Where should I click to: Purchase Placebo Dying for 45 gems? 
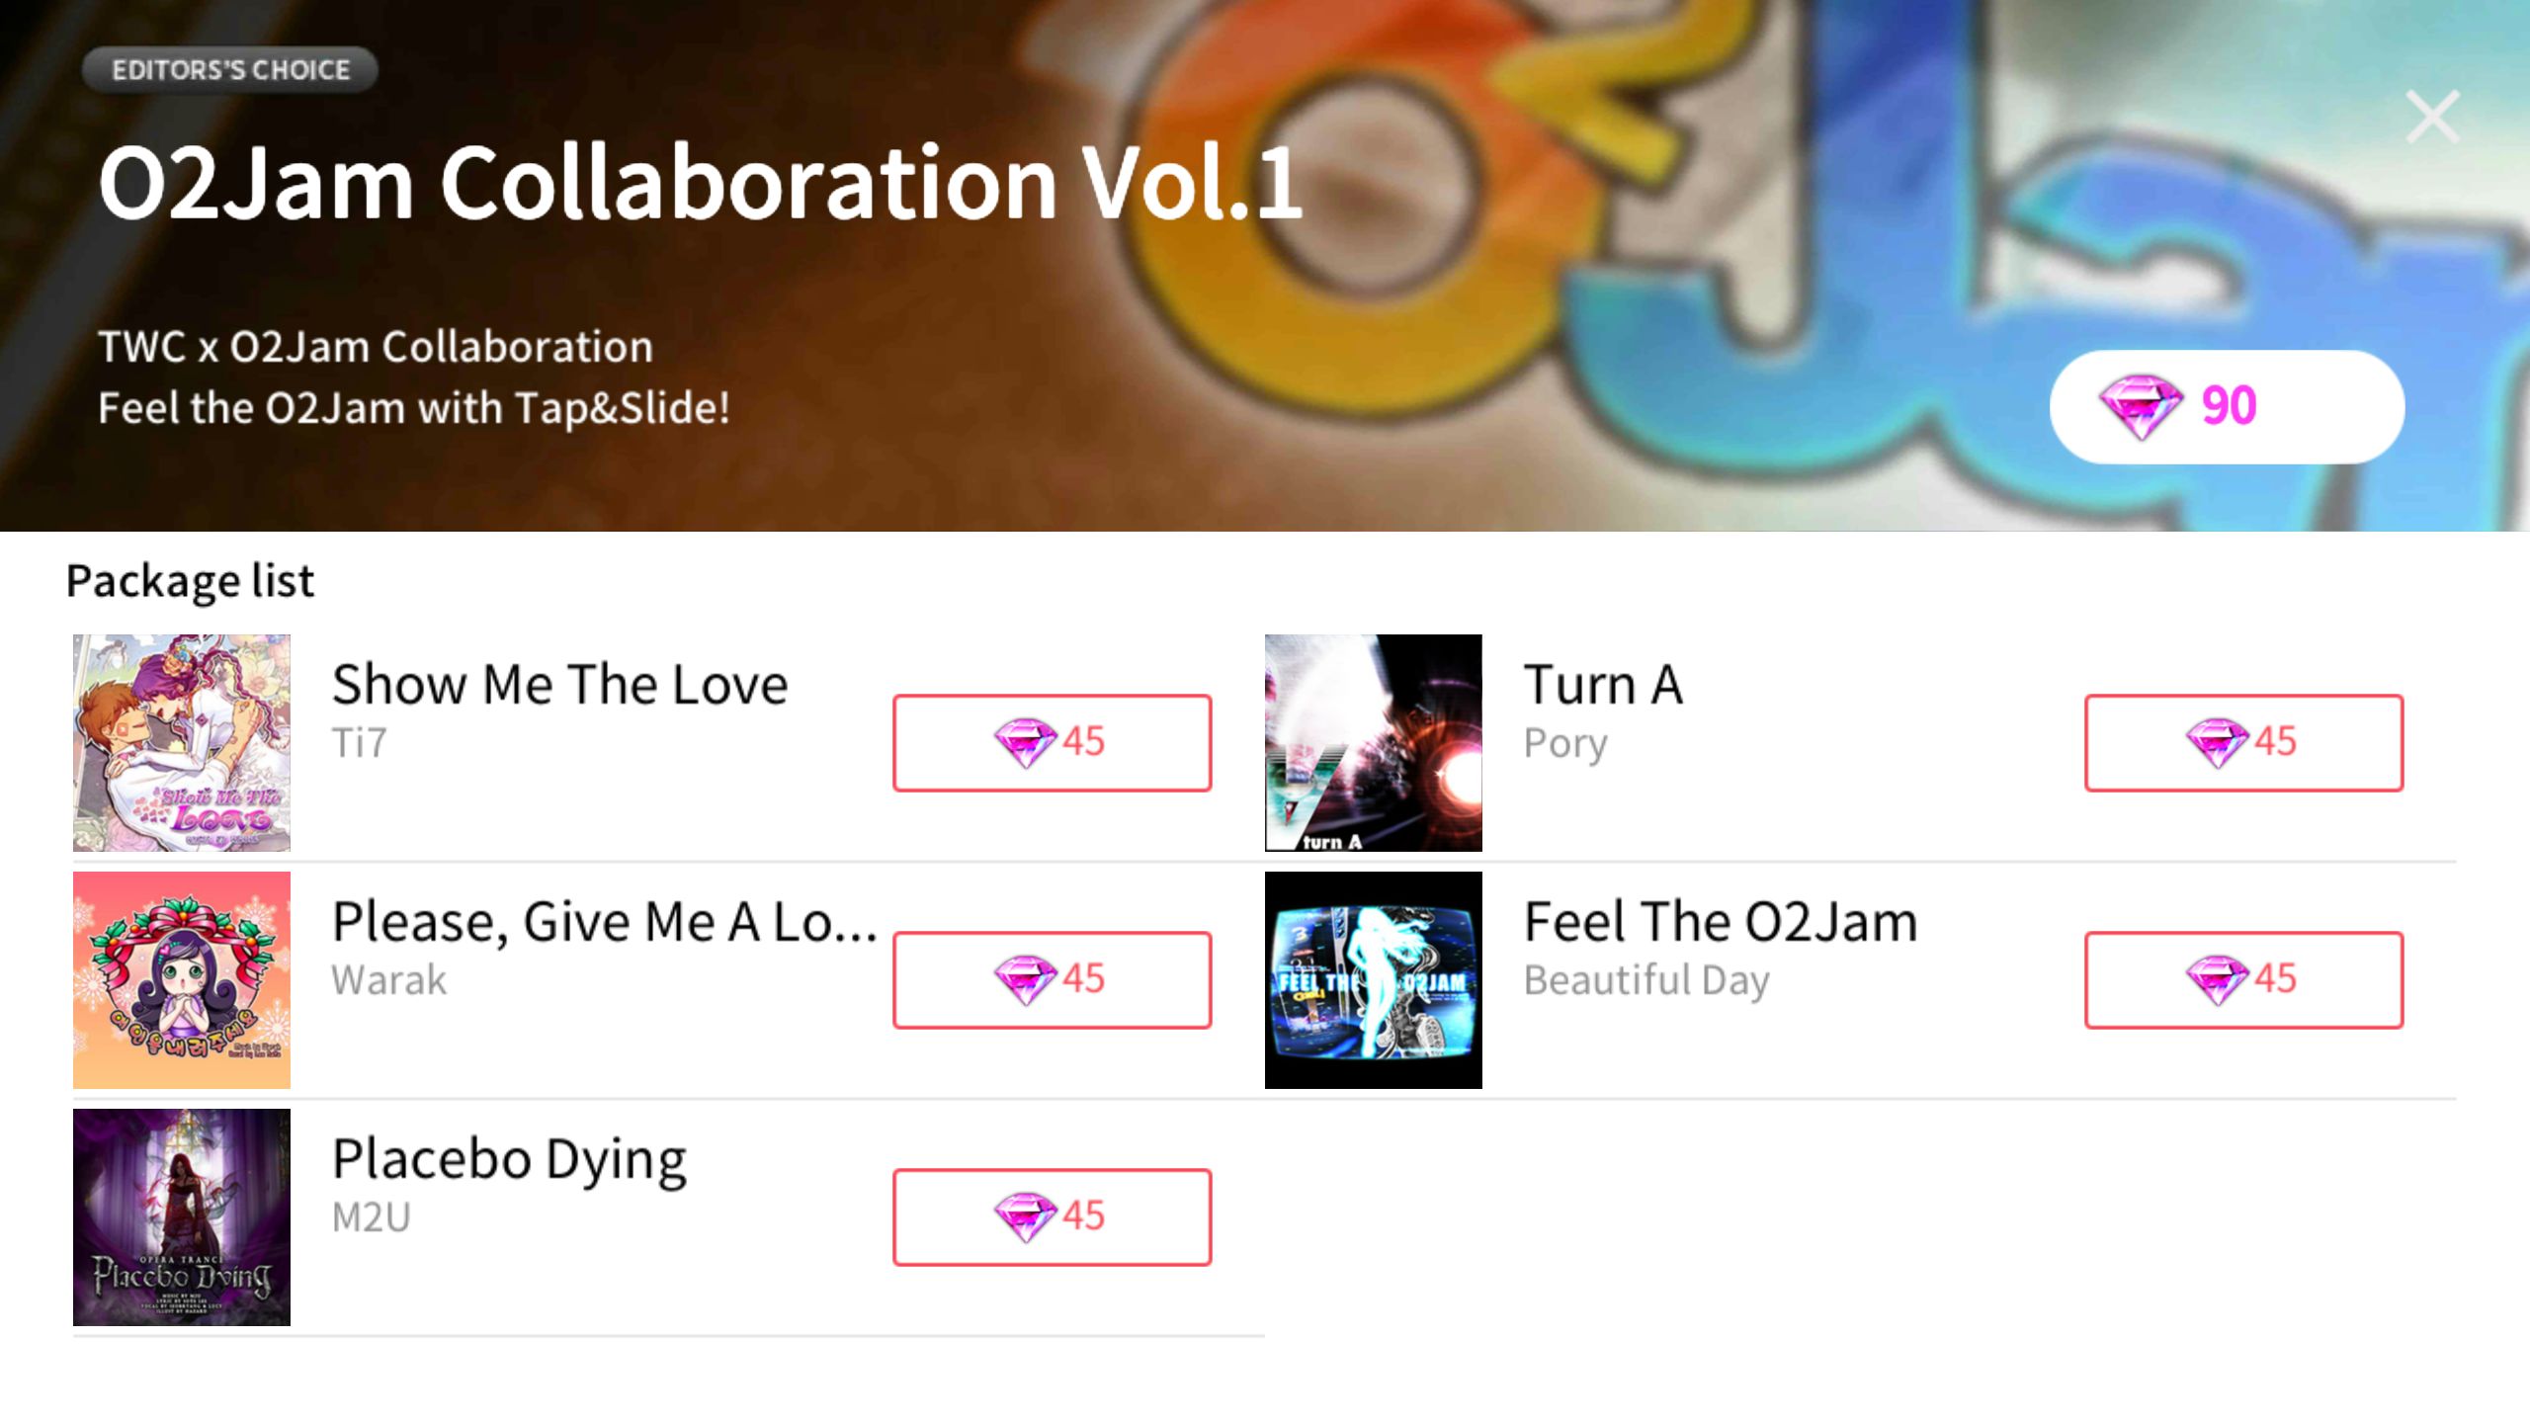coord(1052,1216)
